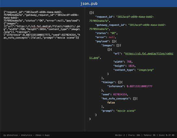Click the height value 1024
The image size is (177, 138).
click(131, 66)
